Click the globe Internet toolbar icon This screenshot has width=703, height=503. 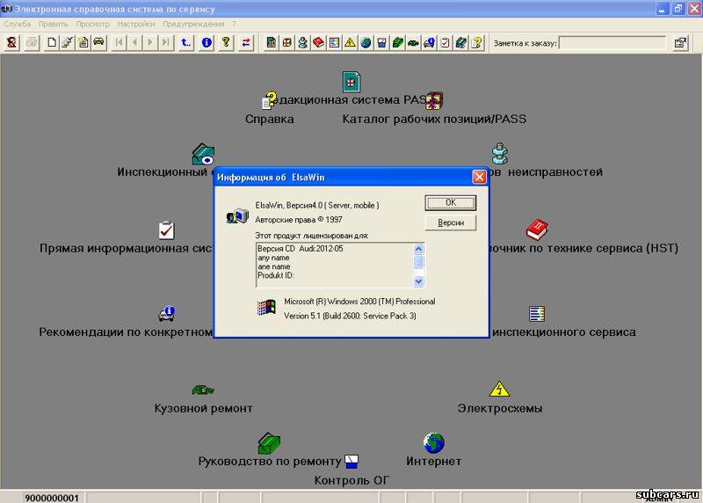[366, 42]
